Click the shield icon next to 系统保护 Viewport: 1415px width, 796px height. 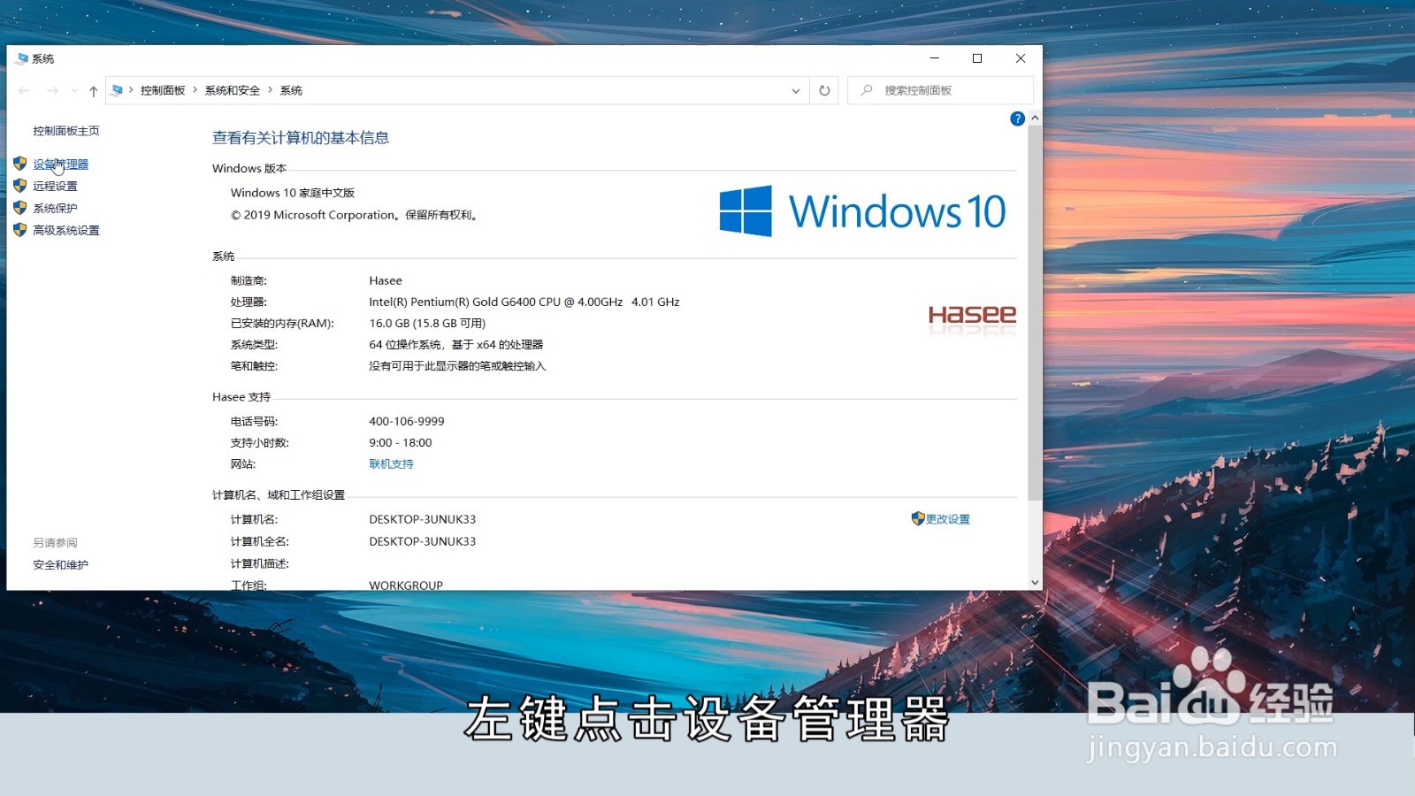point(19,207)
